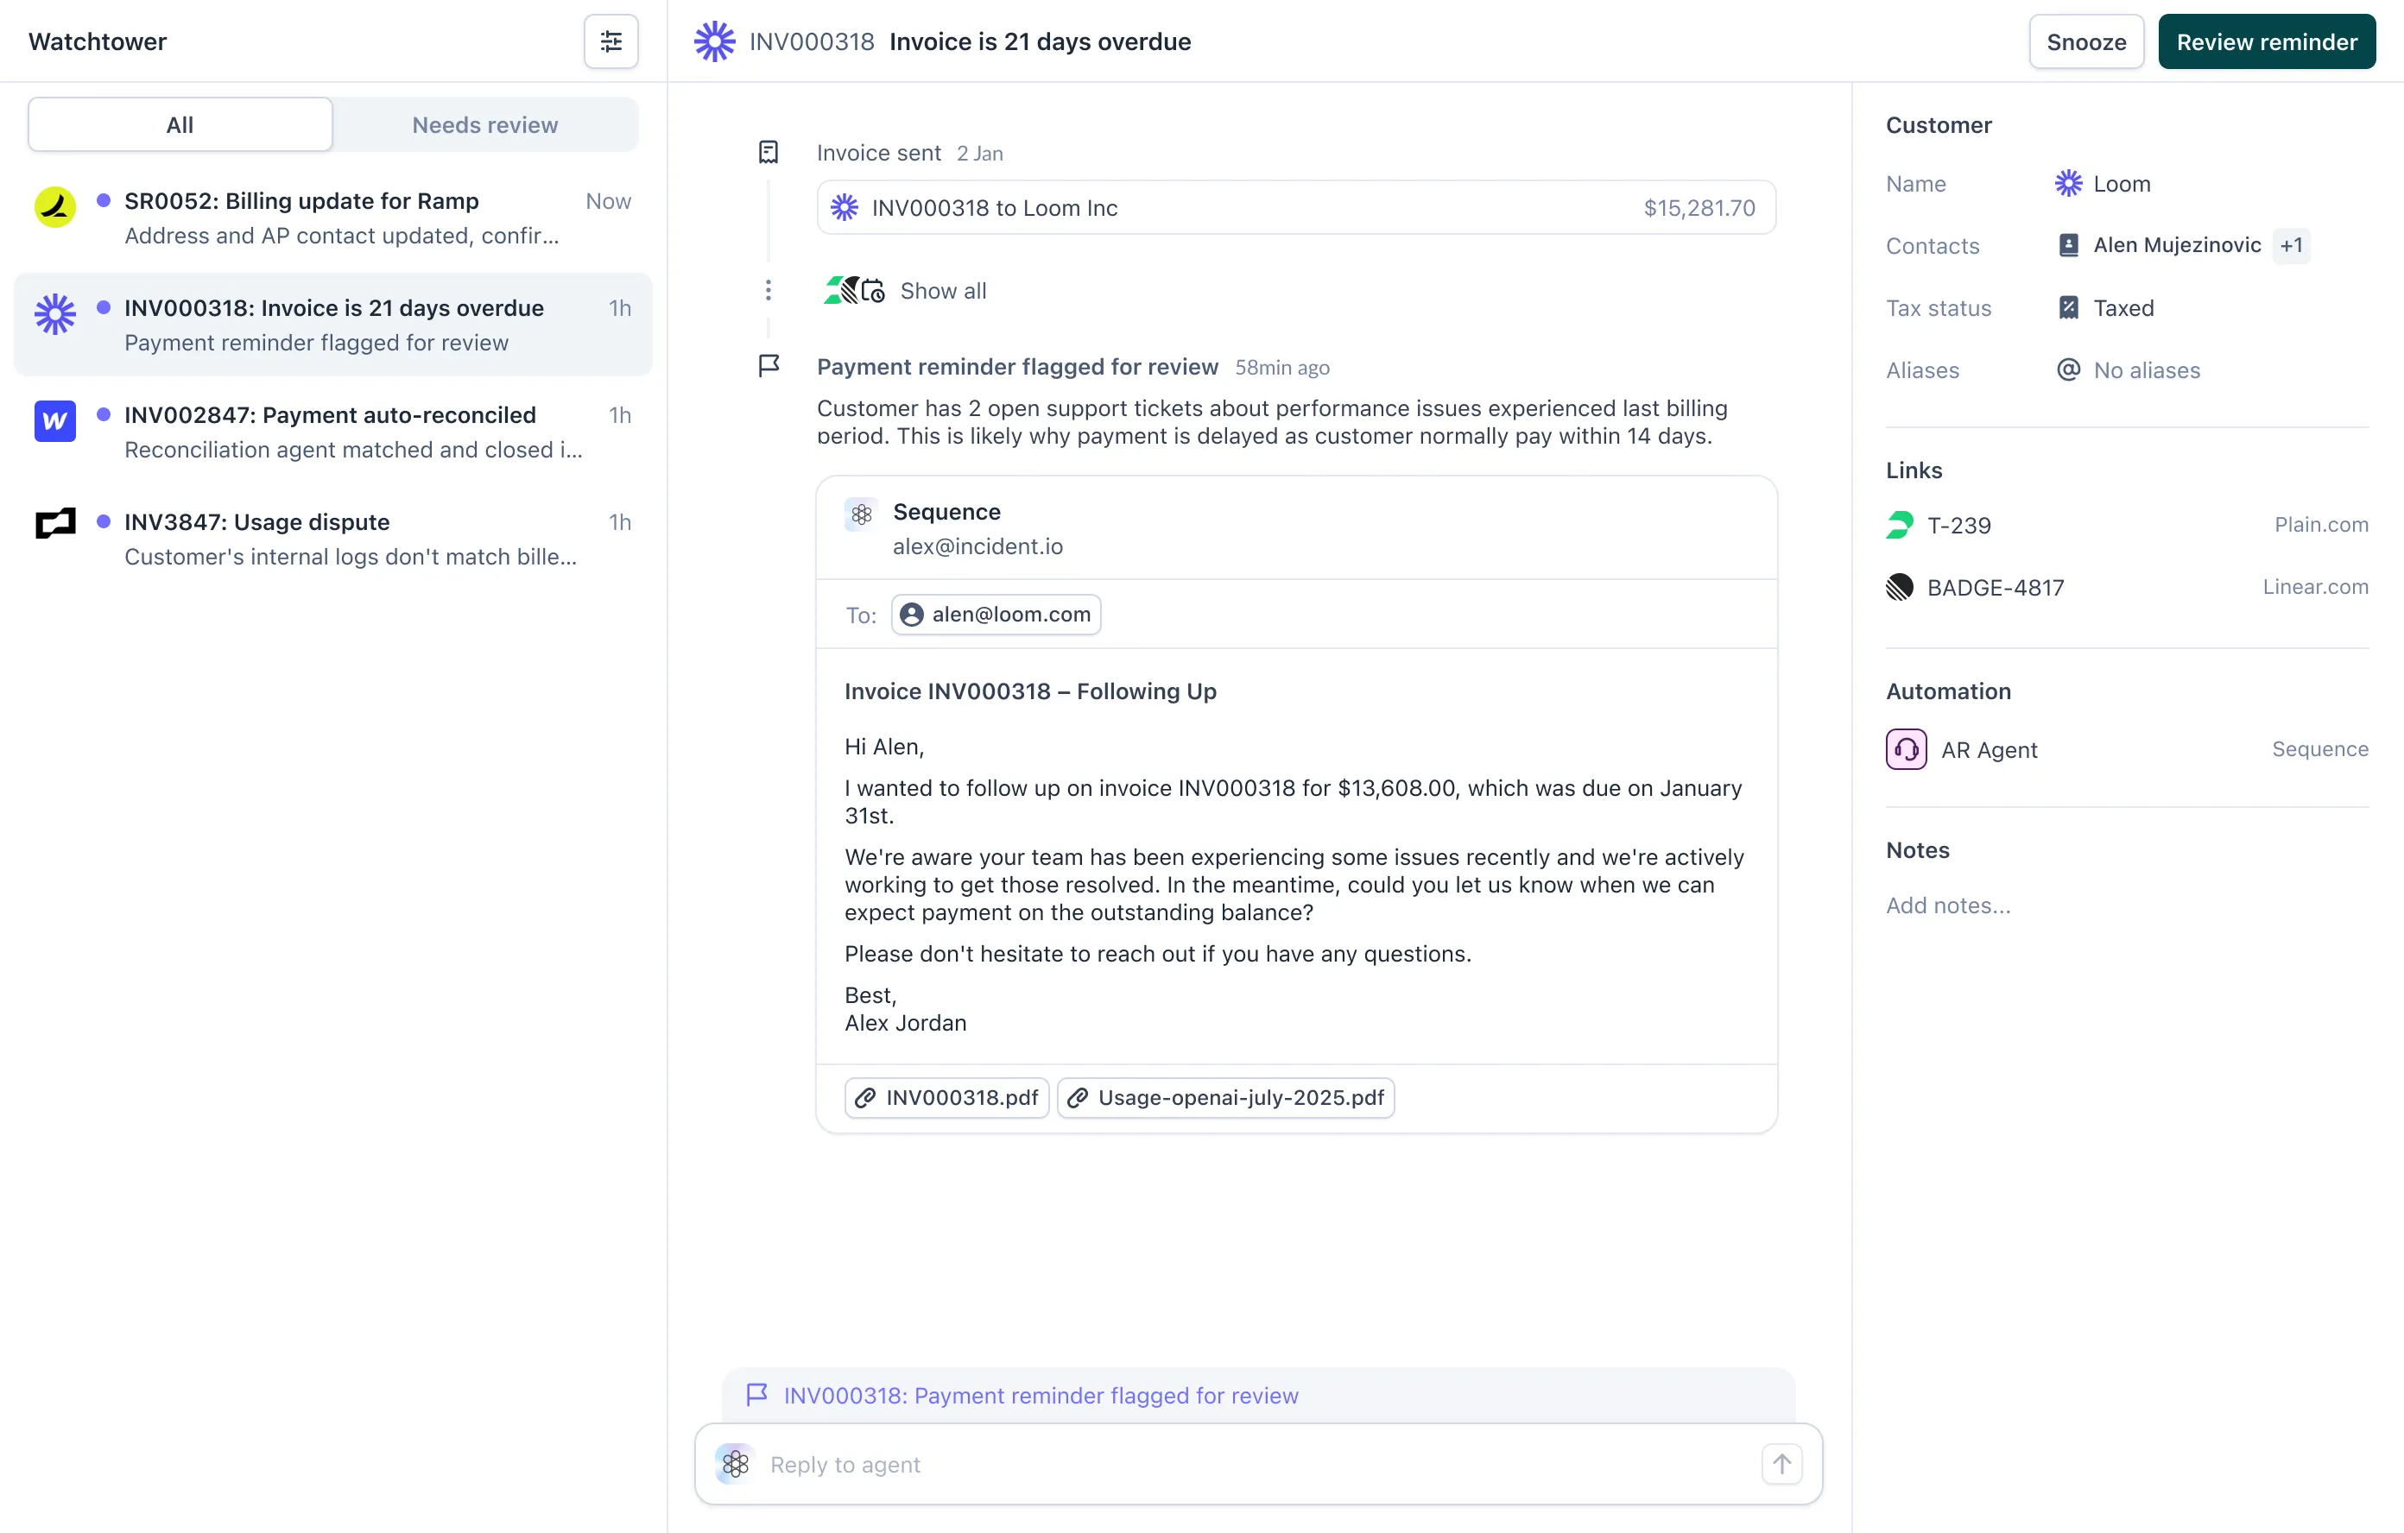Click the Loom starburst icon in header
Viewport: 2404px width, 1533px height.
pyautogui.click(x=715, y=42)
